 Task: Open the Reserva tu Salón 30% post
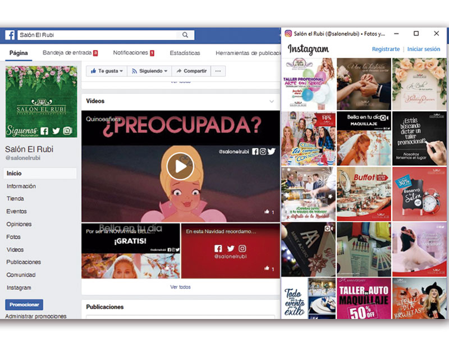(x=419, y=194)
